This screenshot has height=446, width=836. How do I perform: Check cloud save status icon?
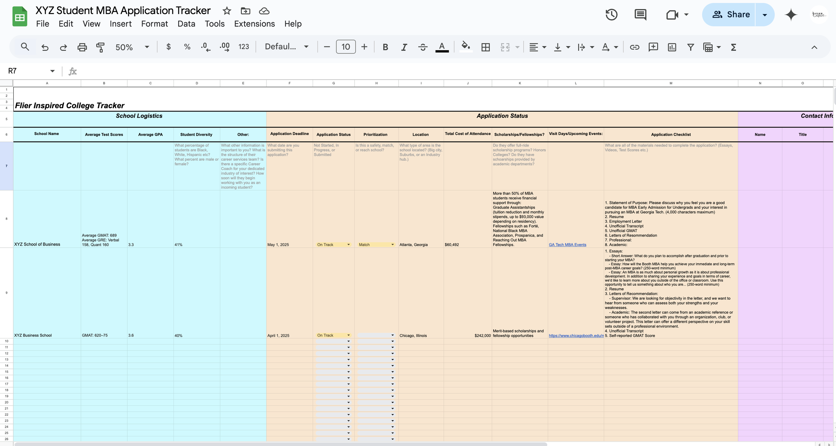(264, 11)
